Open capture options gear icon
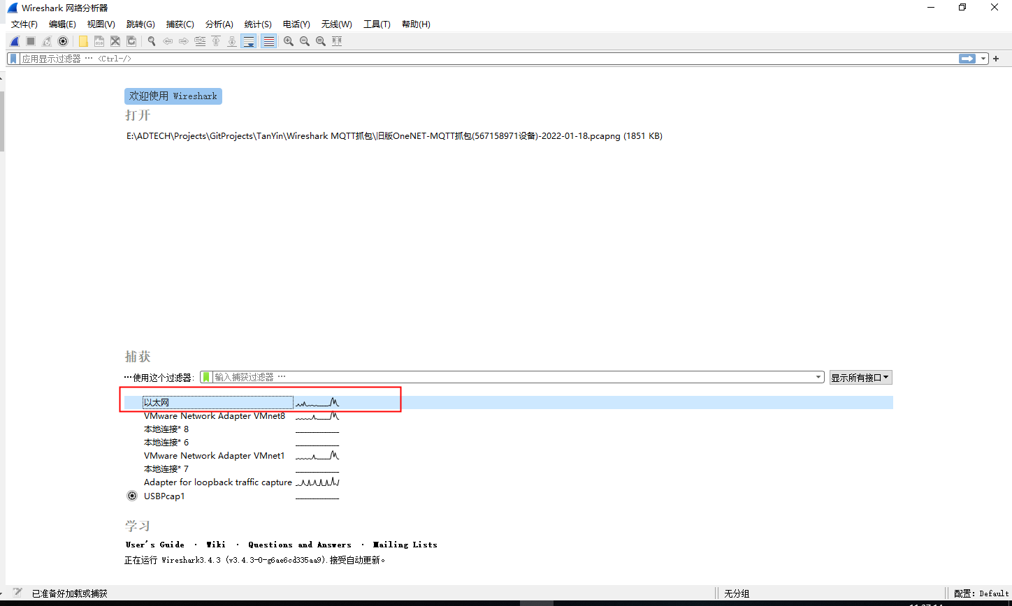This screenshot has width=1012, height=606. [x=63, y=41]
